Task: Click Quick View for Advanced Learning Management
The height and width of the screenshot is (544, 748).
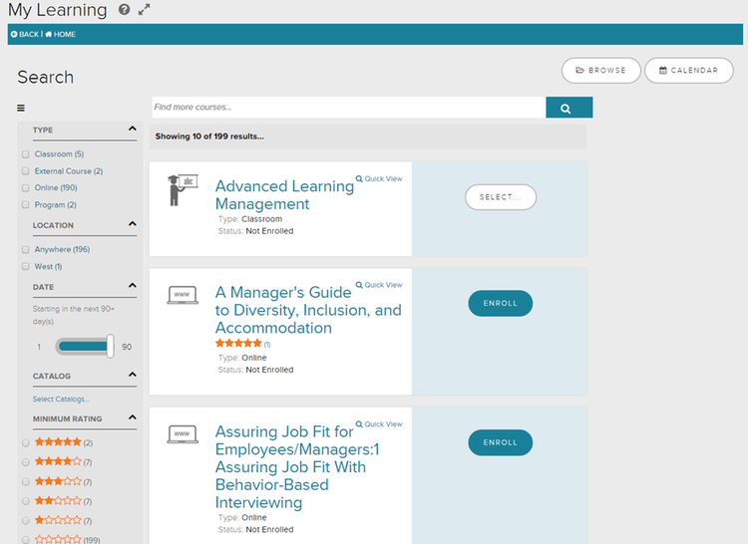Action: tap(379, 179)
